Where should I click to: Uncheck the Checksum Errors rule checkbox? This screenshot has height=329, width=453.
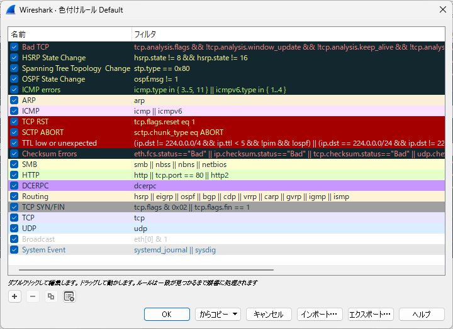(14, 154)
